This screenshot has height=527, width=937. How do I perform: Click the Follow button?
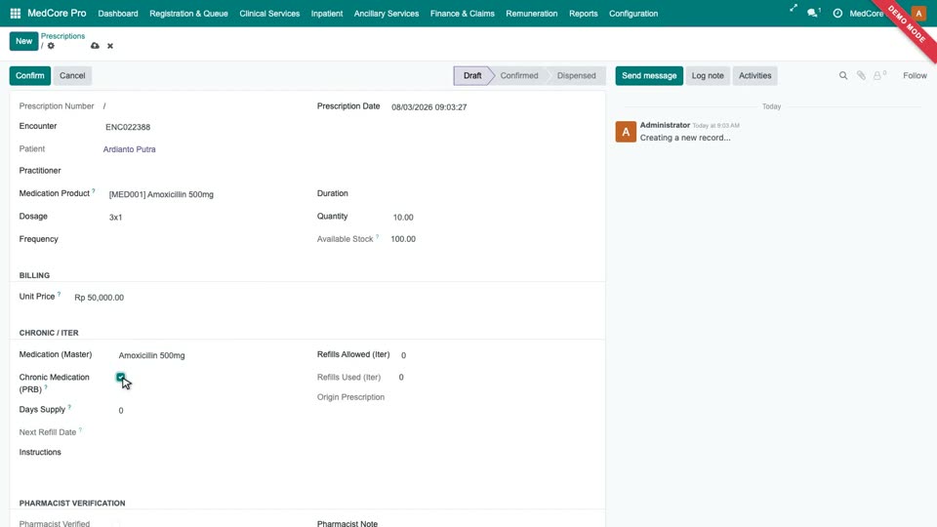point(915,76)
